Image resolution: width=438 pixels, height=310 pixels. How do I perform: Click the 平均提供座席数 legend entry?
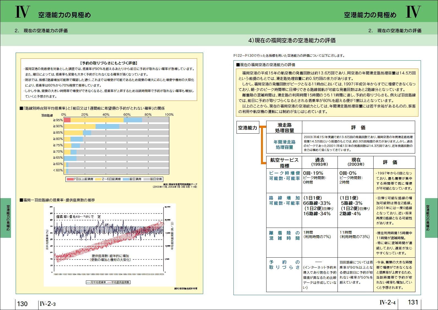[x=118, y=282]
